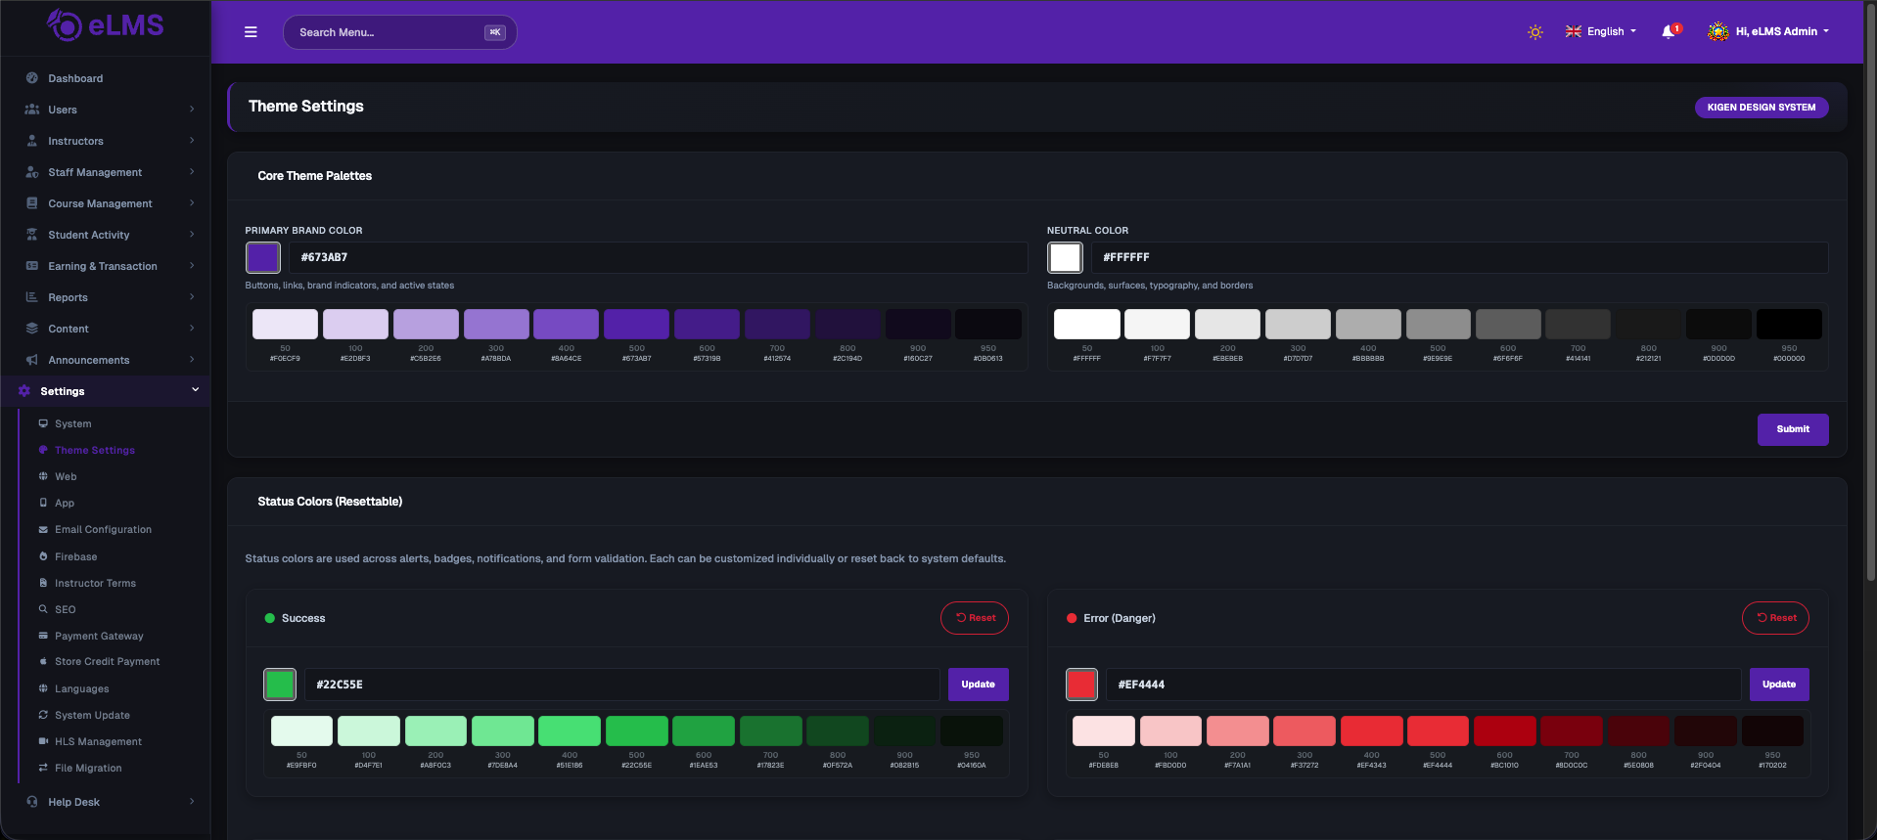Click the Course Management sidebar icon

pyautogui.click(x=32, y=203)
